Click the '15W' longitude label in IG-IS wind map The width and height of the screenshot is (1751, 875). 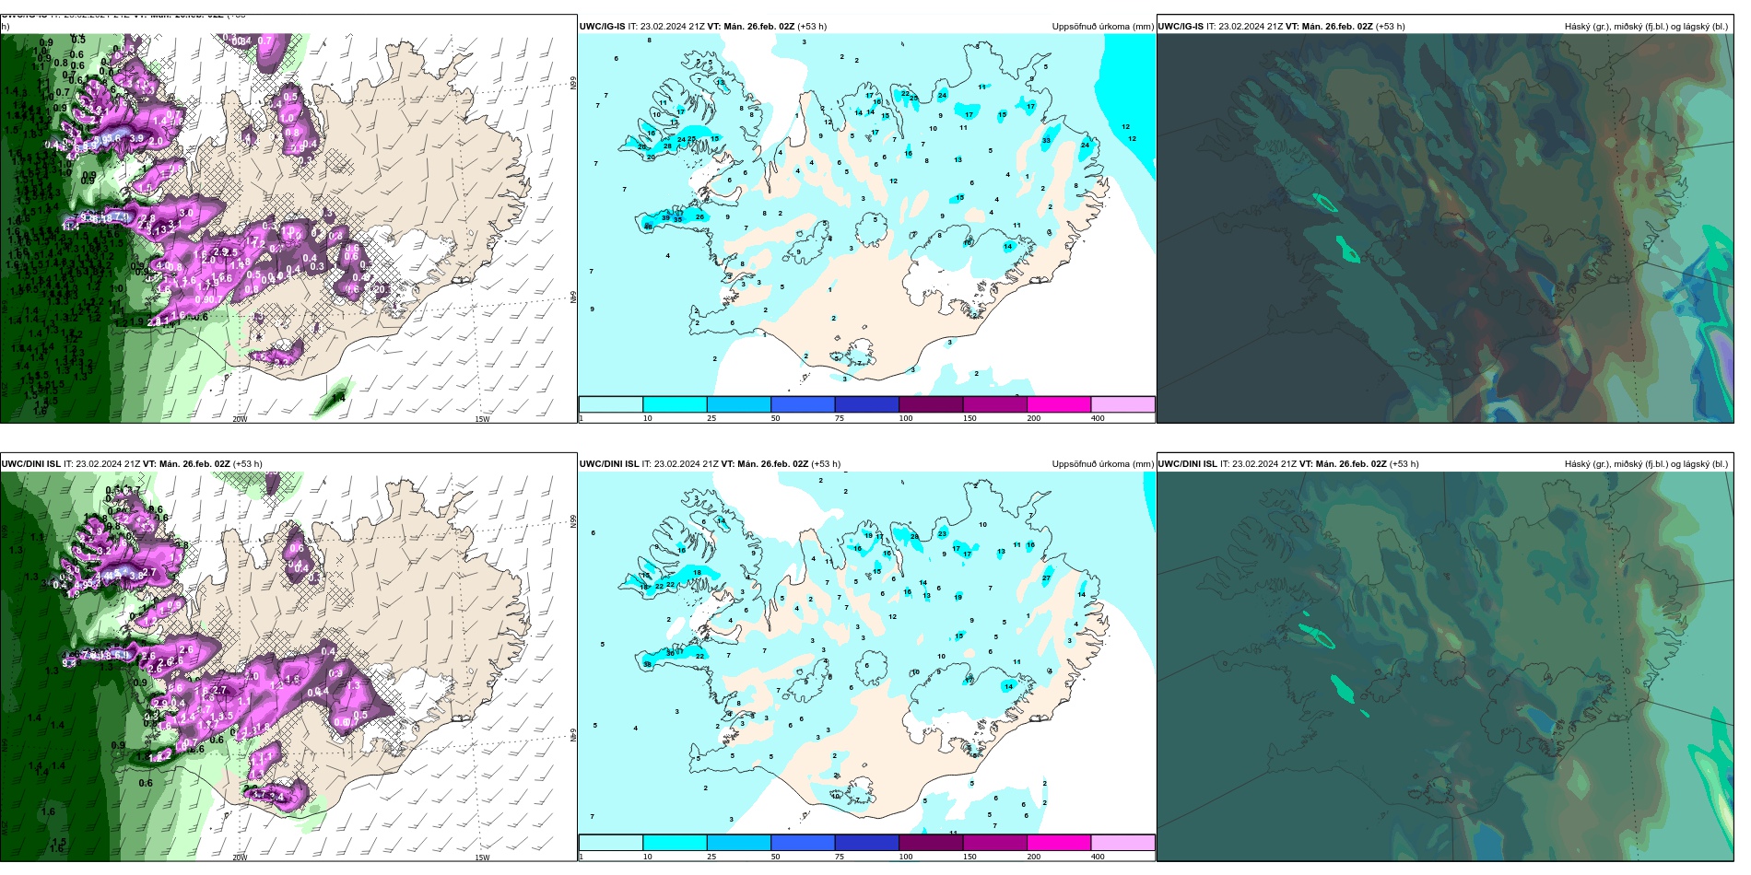(x=482, y=419)
